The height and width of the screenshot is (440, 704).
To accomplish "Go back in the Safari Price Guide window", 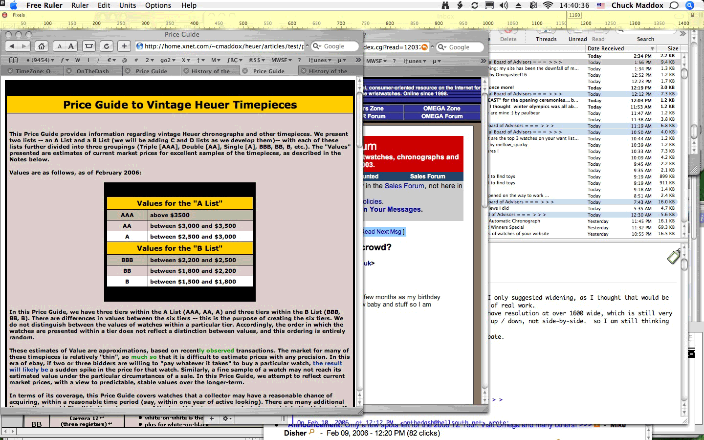I will 12,46.
